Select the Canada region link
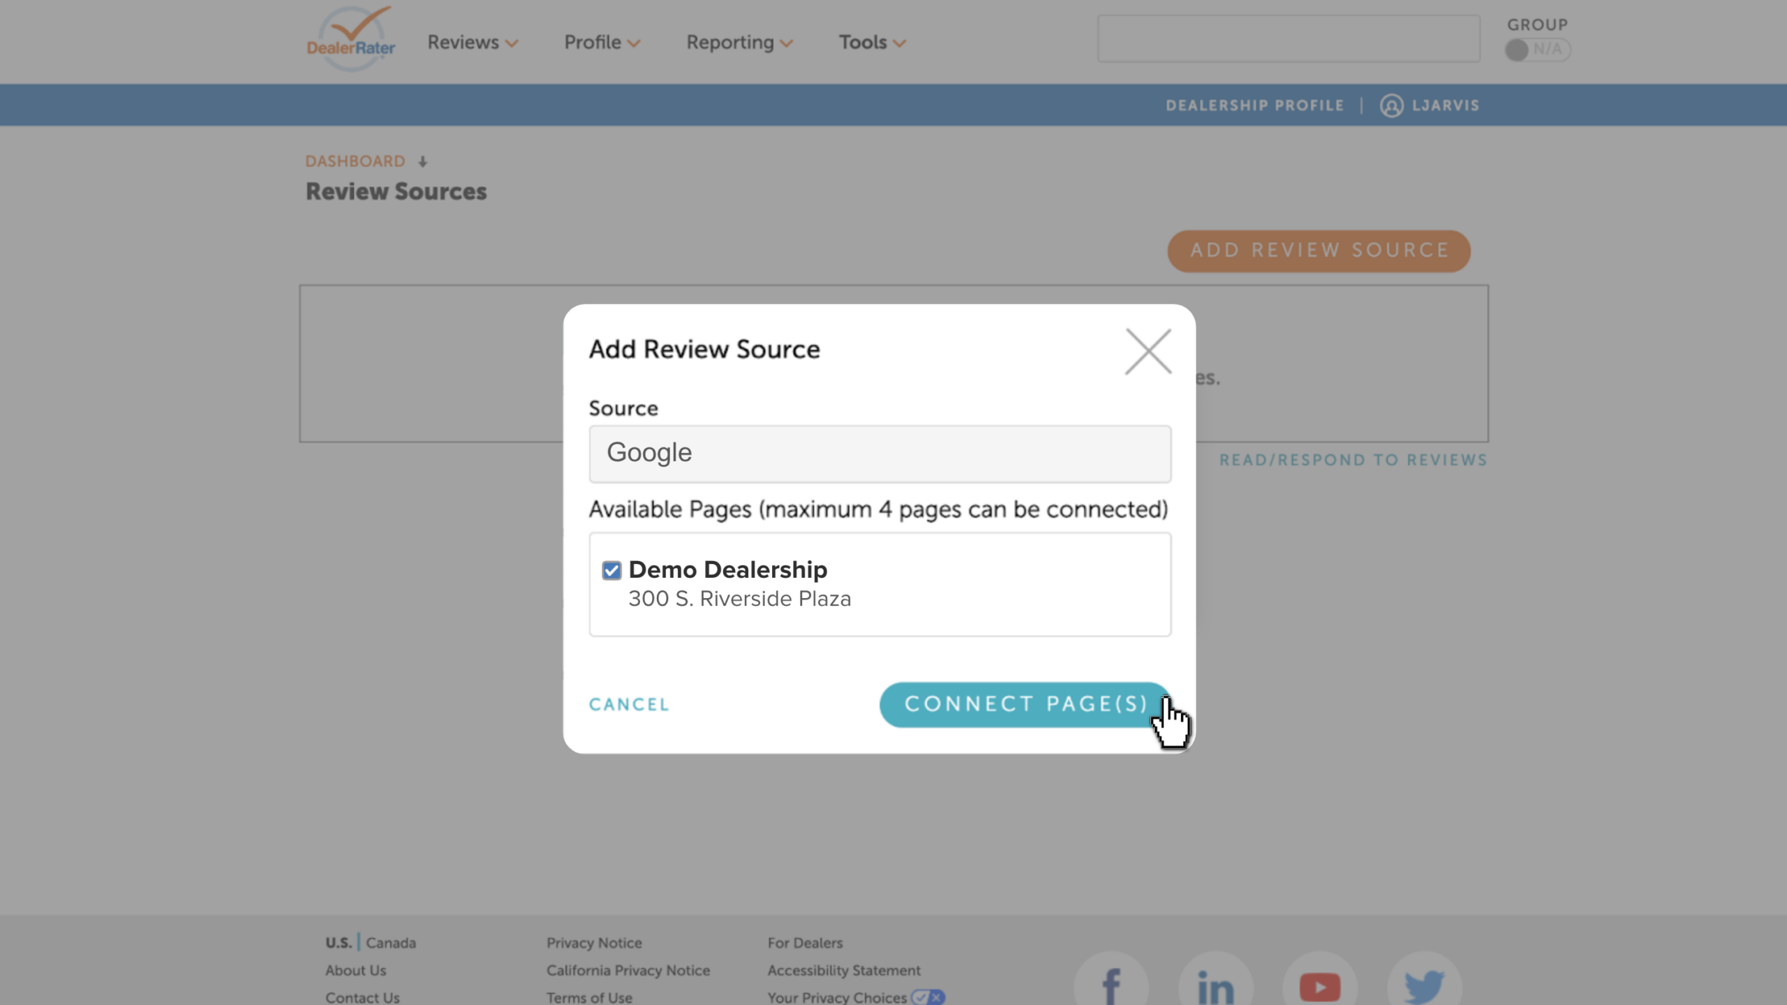This screenshot has width=1787, height=1005. (391, 943)
